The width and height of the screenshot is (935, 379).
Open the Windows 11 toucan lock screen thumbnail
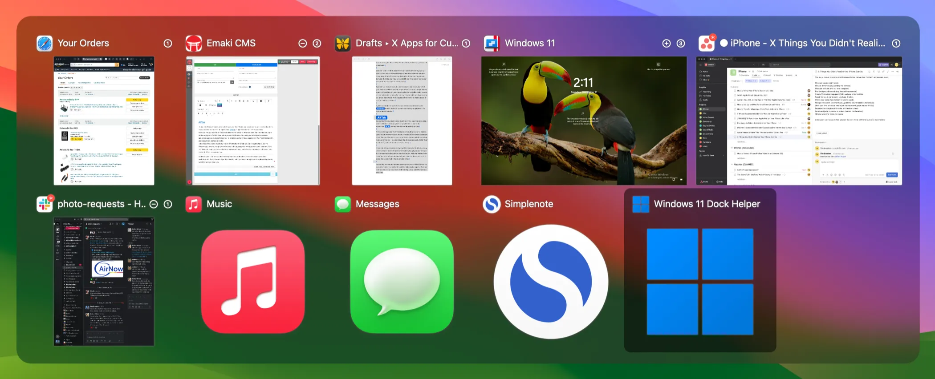pyautogui.click(x=584, y=121)
